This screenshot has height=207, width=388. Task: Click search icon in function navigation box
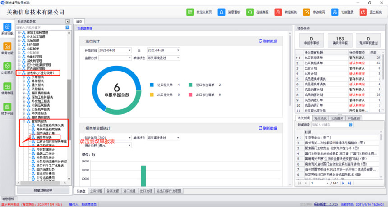pyautogui.click(x=67, y=27)
